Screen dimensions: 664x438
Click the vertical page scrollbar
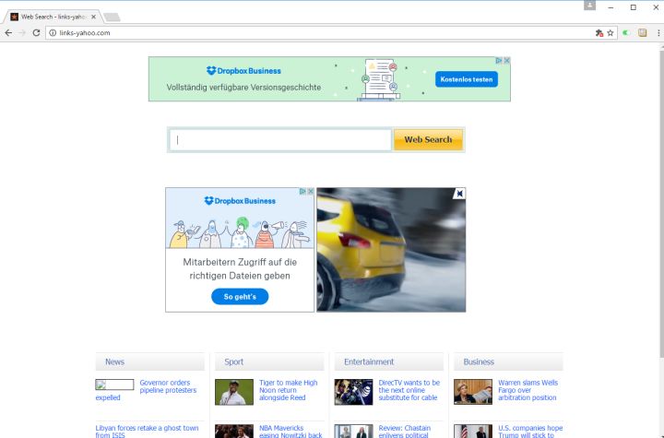661,204
